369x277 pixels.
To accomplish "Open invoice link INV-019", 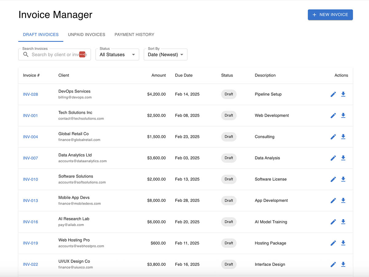I will coord(30,243).
